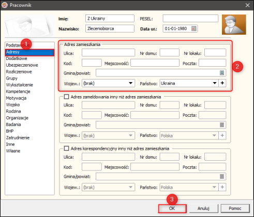254x217 pixels.
Task: Click the Anuluj button
Action: (x=203, y=208)
